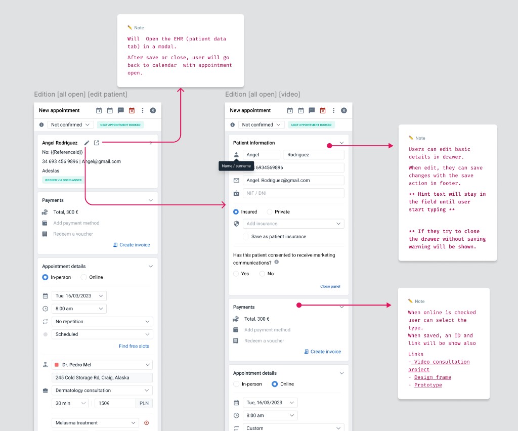
Task: Open patient EHR external-link icon beside Angel Rodriguez
Action: click(x=97, y=143)
